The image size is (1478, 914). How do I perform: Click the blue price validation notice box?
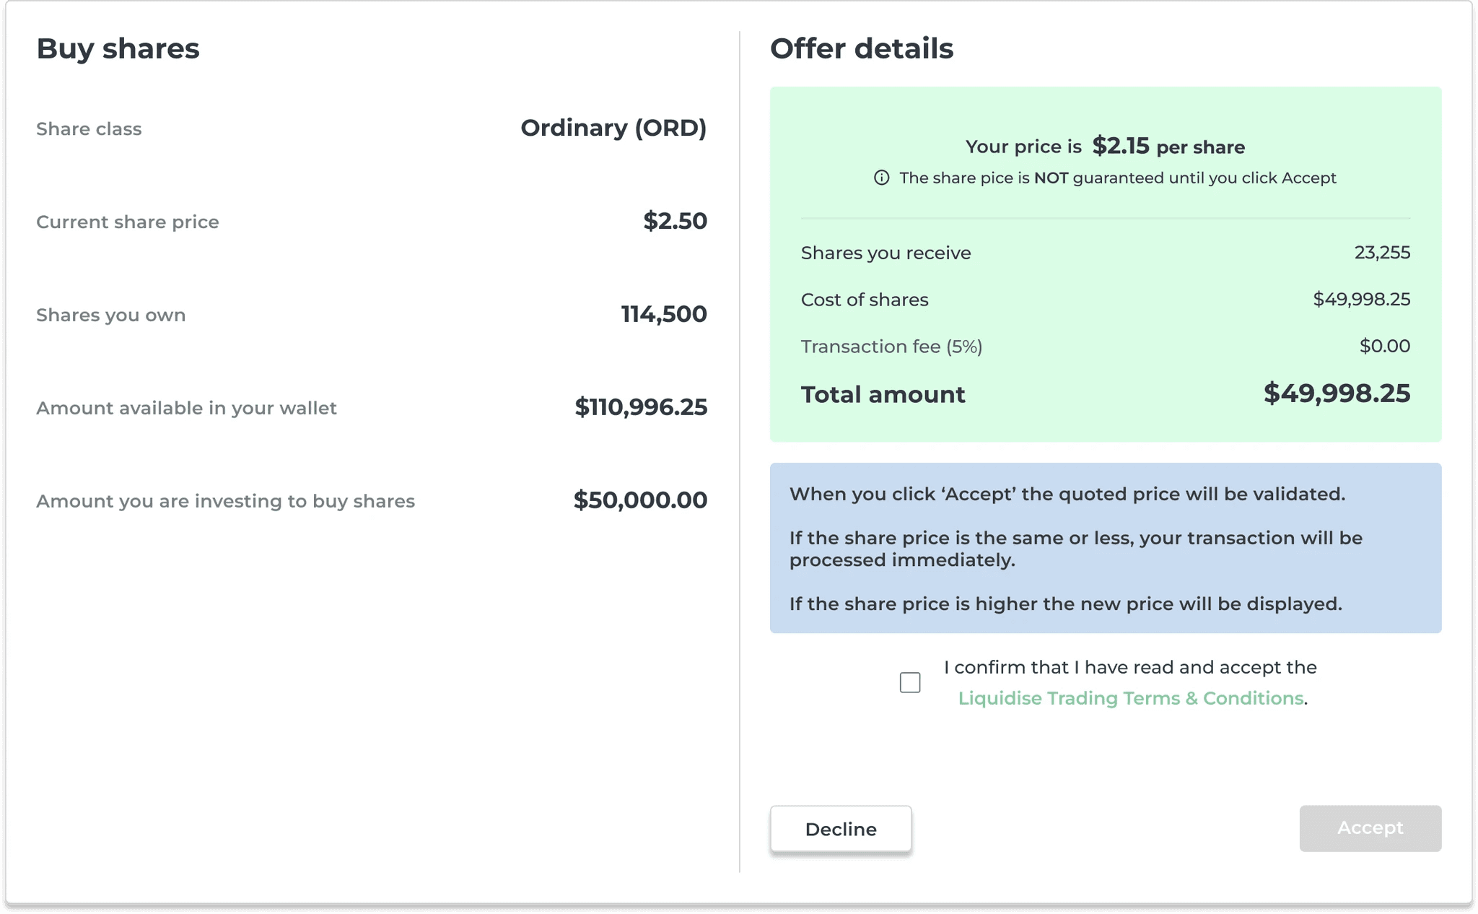[x=1106, y=548]
